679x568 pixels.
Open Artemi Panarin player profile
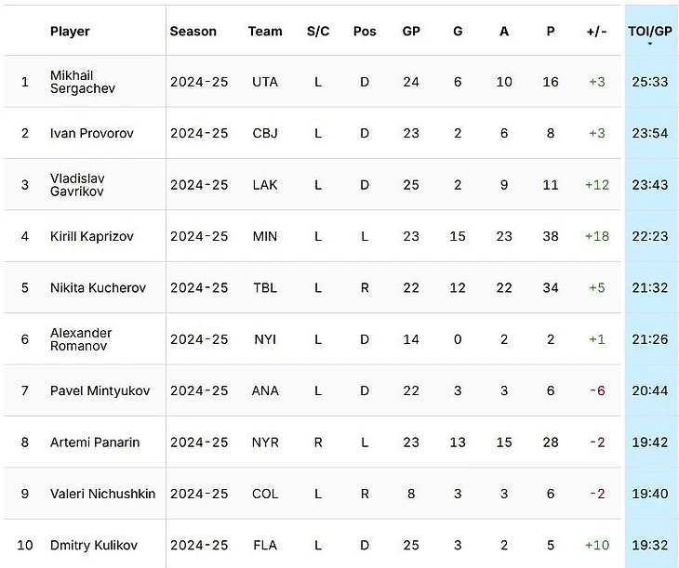95,443
